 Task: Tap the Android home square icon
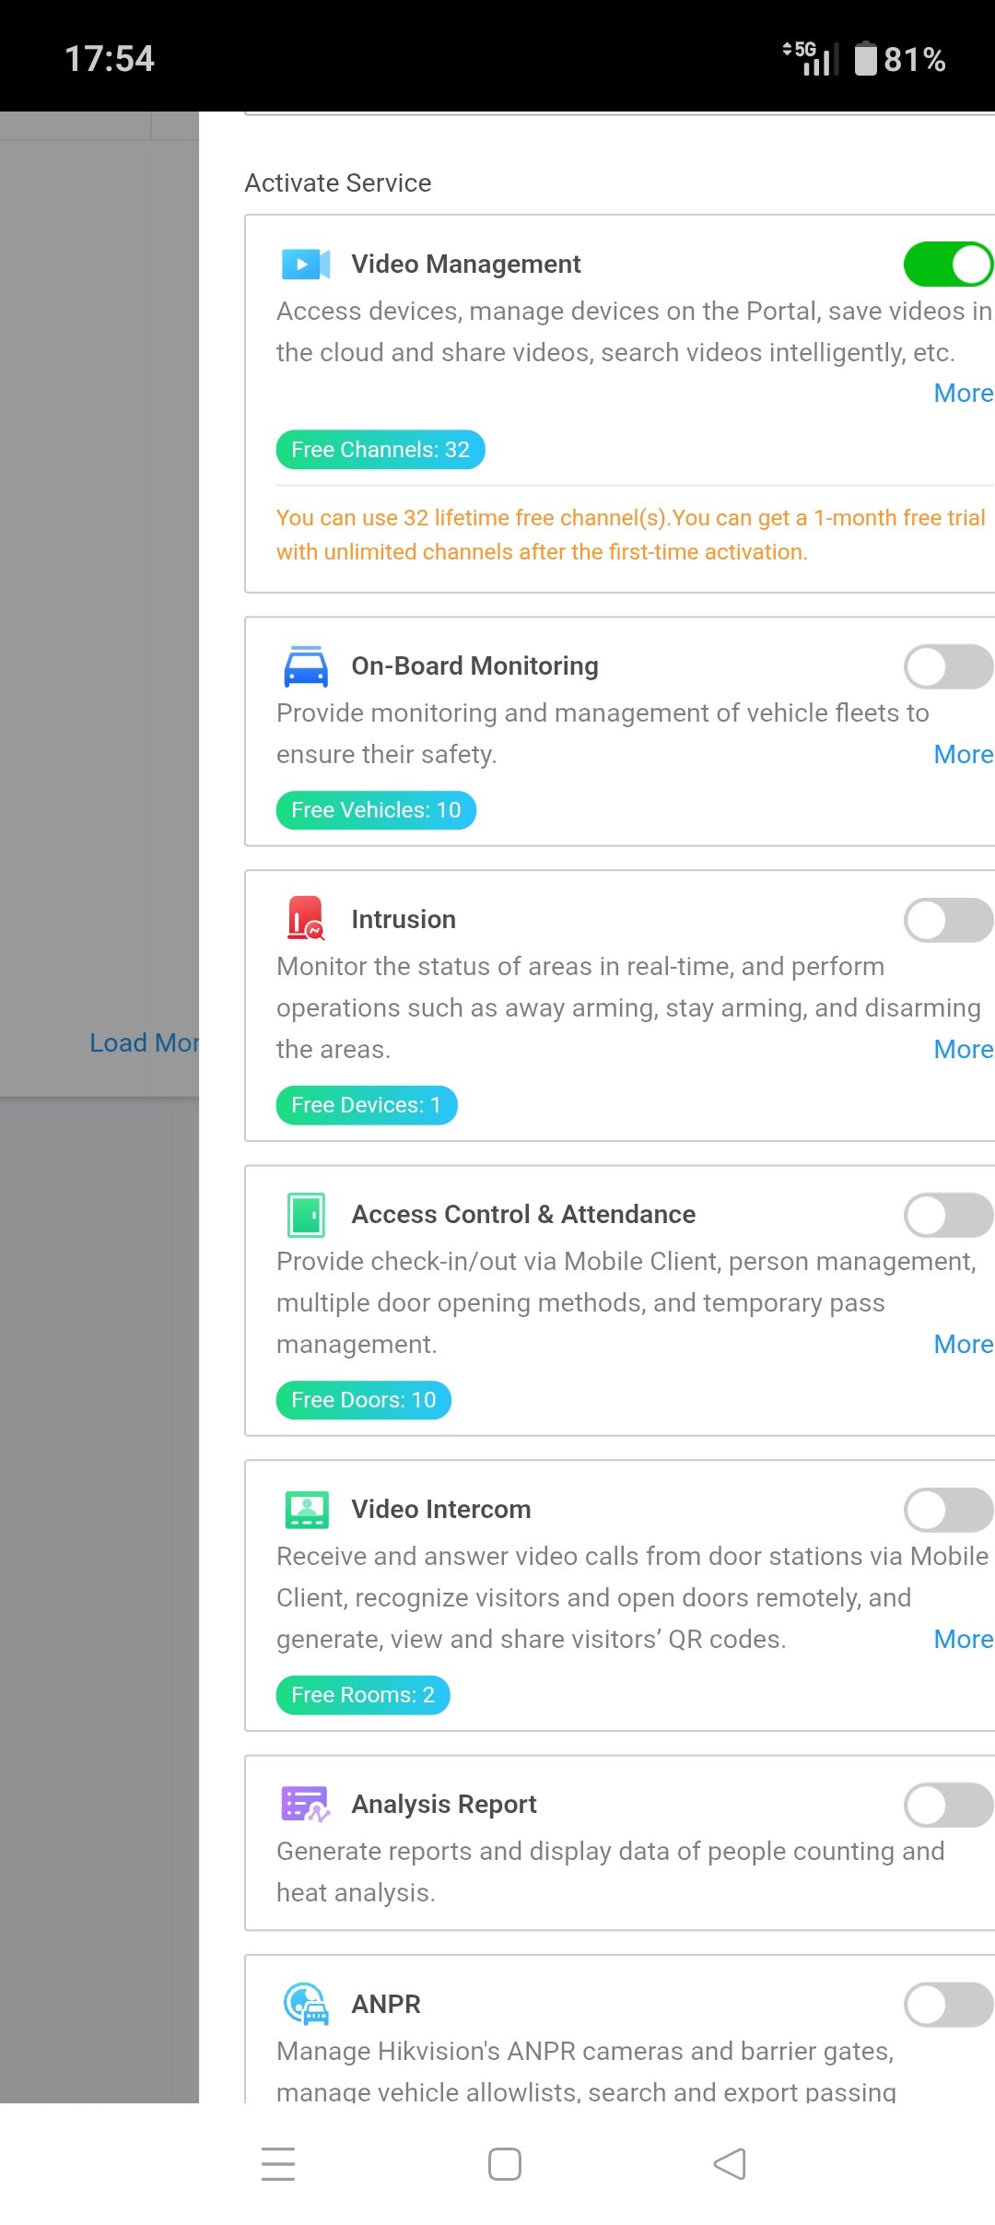(x=505, y=2163)
